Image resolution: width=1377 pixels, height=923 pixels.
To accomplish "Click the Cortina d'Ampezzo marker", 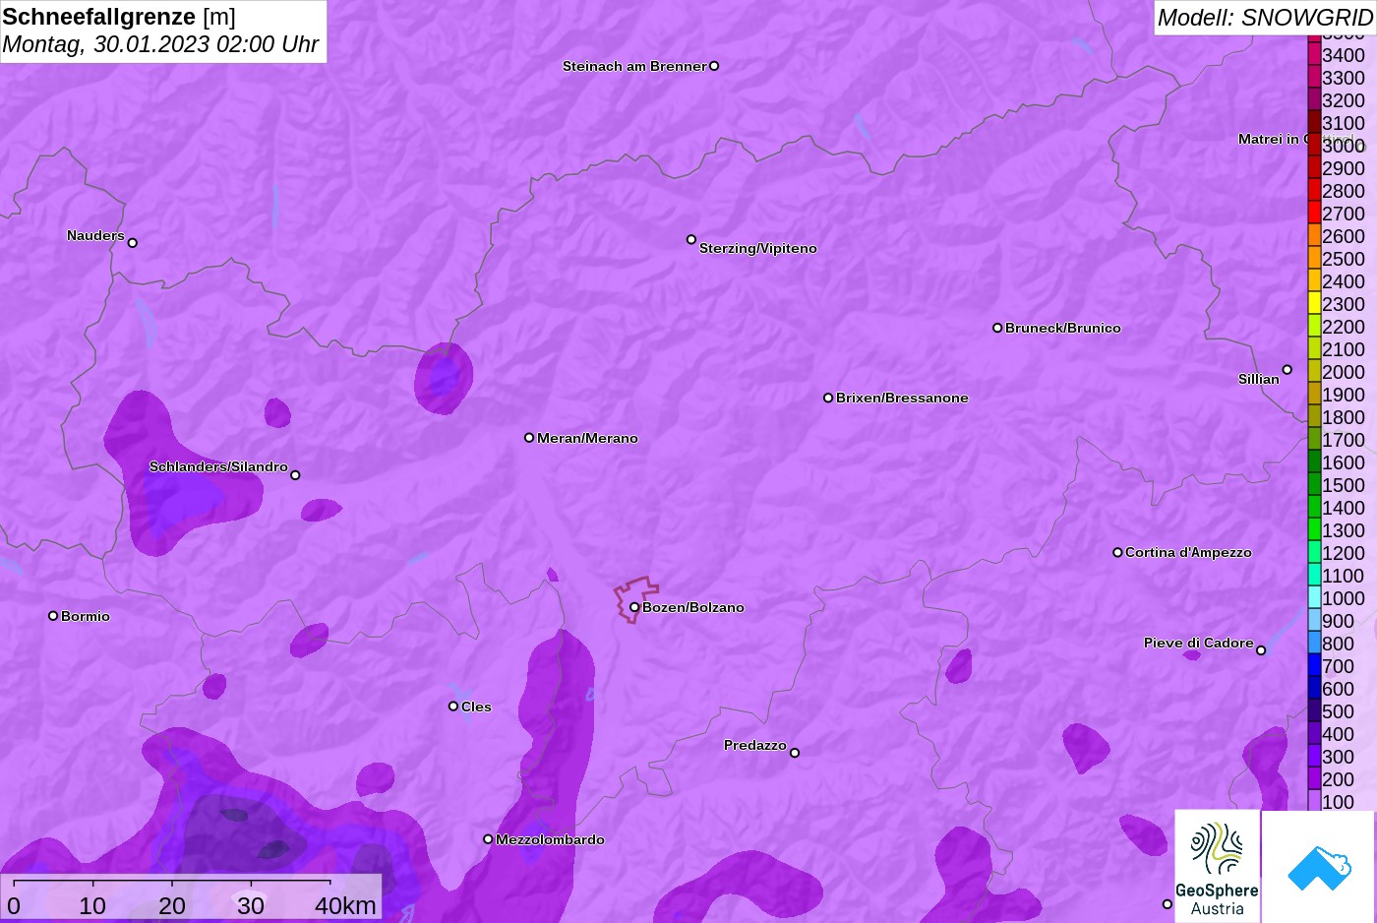I will (1117, 552).
